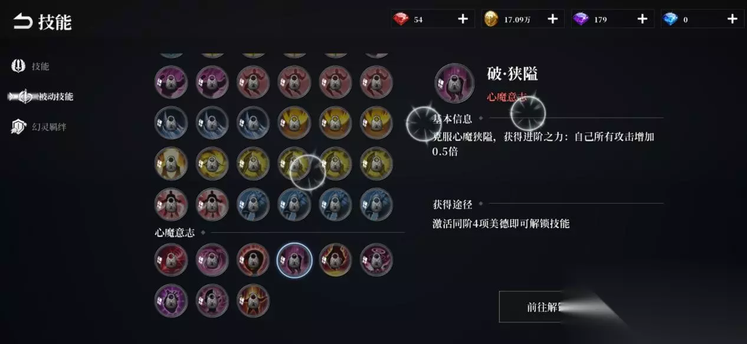Add purple gems with the plus button
The height and width of the screenshot is (344, 747).
(x=643, y=19)
